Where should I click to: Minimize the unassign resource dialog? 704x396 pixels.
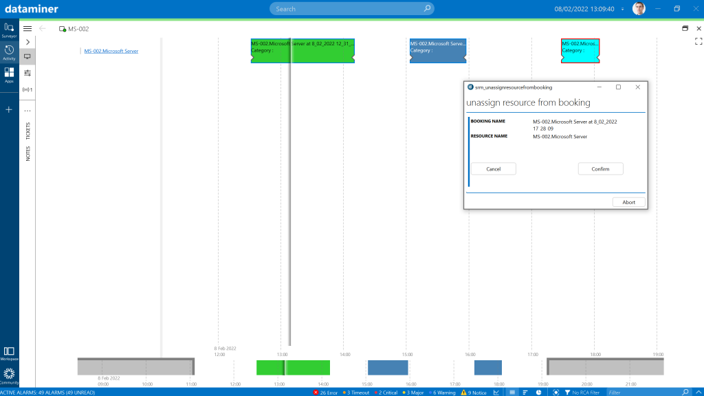[x=599, y=87]
